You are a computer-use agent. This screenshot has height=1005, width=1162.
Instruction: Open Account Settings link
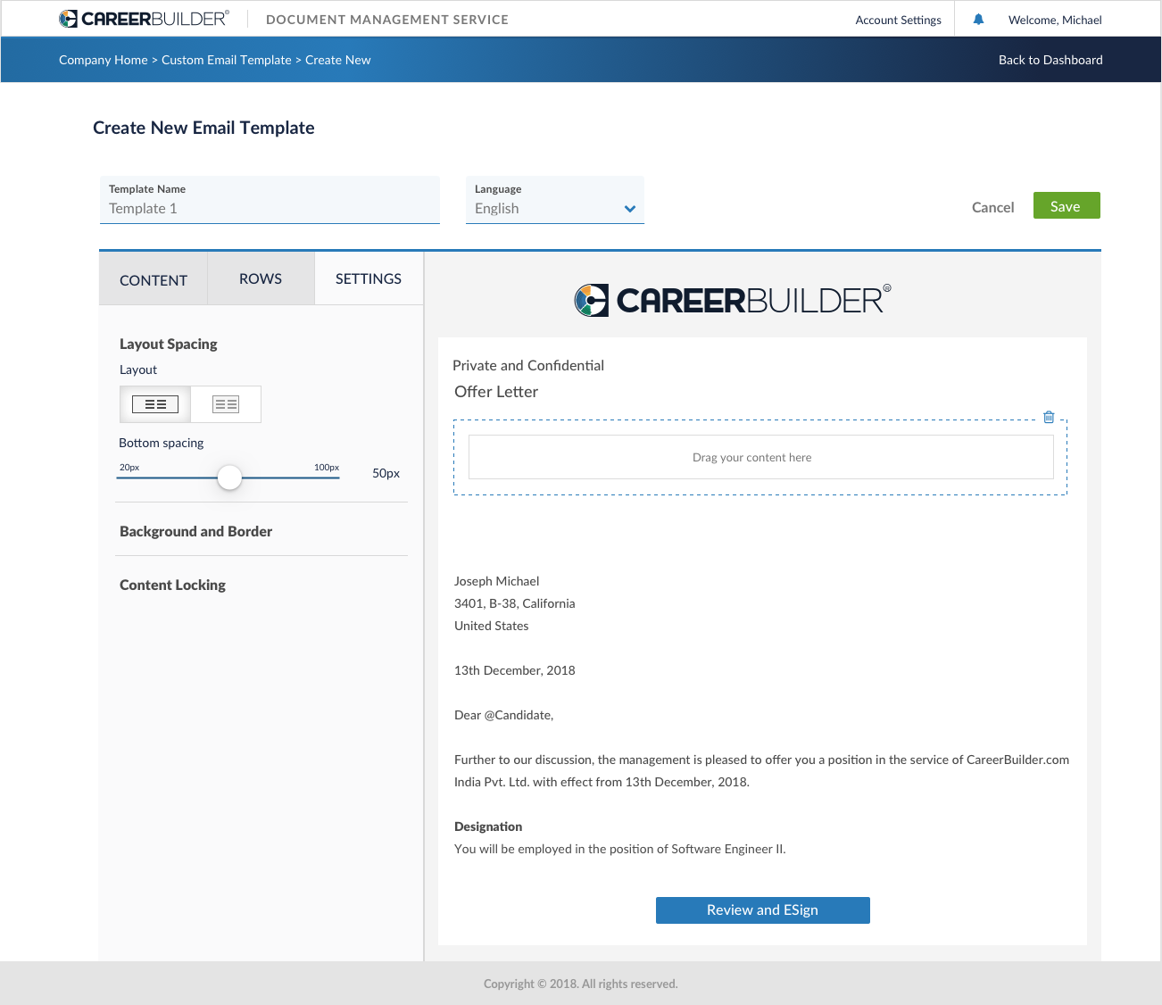click(898, 20)
